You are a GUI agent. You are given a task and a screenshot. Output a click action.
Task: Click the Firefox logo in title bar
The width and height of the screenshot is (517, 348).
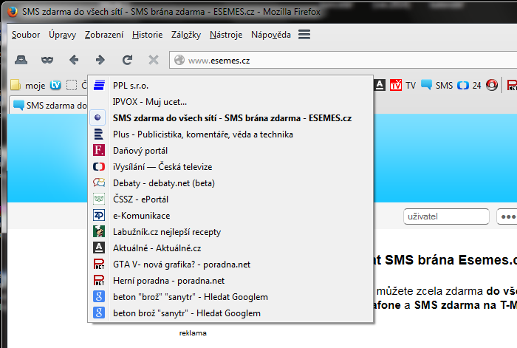pyautogui.click(x=13, y=12)
